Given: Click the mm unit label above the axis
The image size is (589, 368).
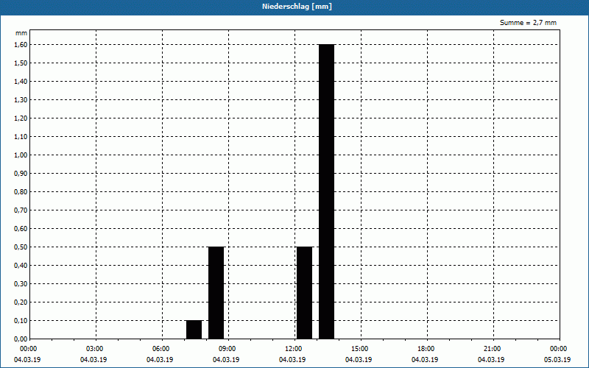Looking at the screenshot, I should [21, 33].
